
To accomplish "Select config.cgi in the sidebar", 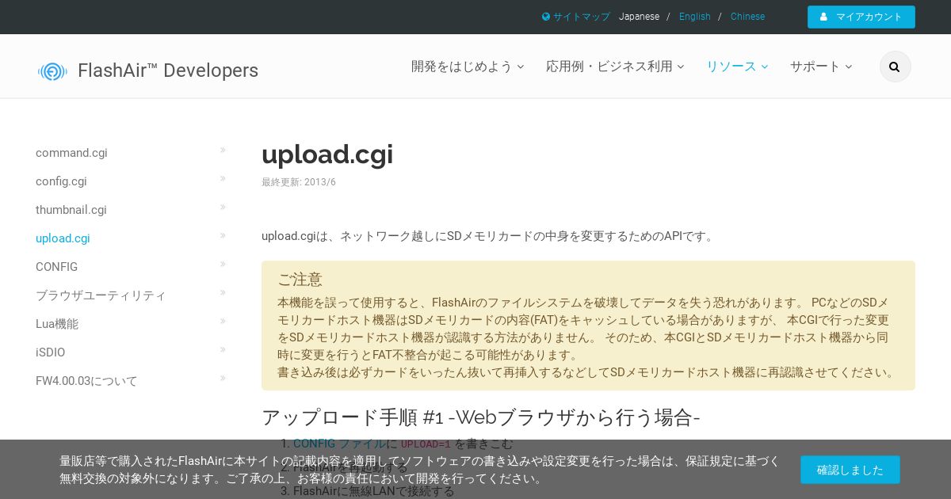I will point(61,181).
